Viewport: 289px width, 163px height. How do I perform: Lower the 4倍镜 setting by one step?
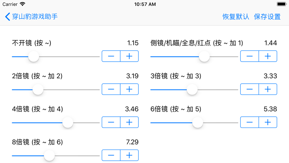111,122
